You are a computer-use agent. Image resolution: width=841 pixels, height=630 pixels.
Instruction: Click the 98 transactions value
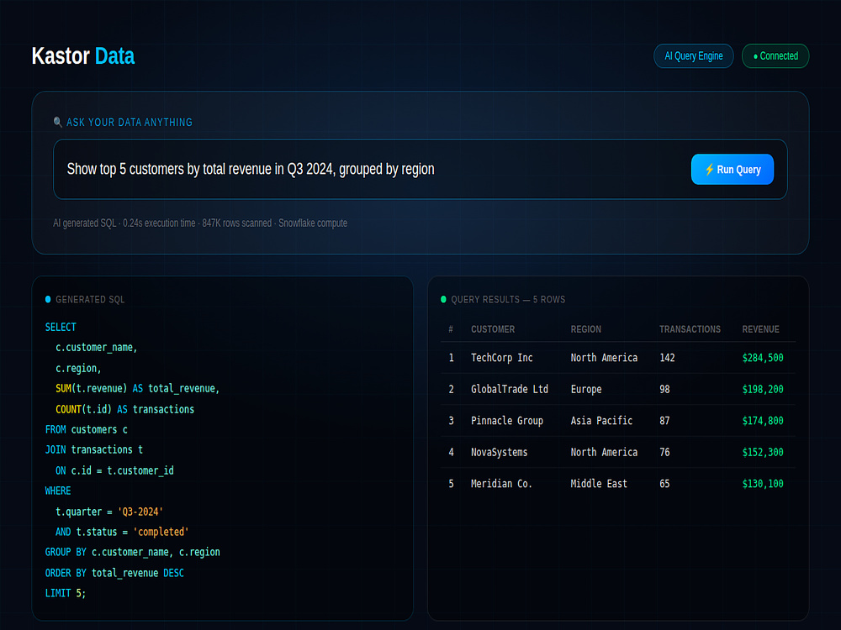click(664, 389)
